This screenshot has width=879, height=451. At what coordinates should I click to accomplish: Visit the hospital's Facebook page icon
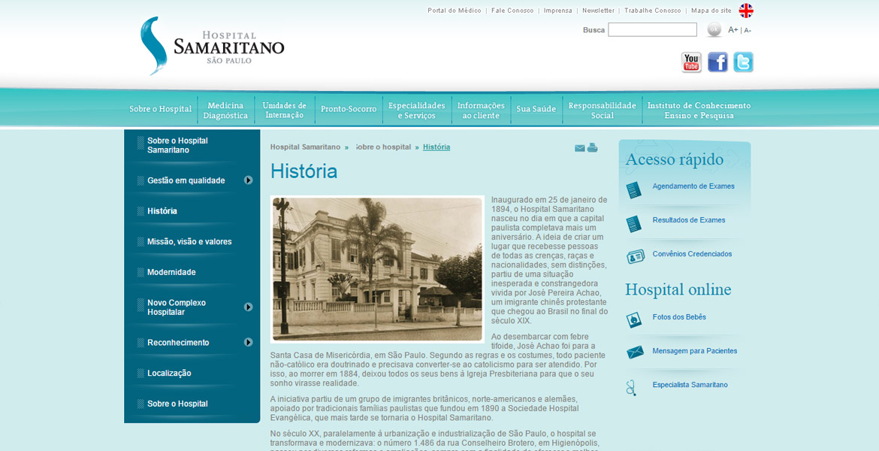coord(717,62)
